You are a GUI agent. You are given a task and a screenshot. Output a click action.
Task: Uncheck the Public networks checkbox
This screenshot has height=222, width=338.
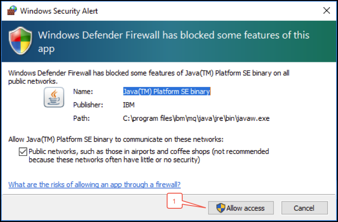click(23, 152)
